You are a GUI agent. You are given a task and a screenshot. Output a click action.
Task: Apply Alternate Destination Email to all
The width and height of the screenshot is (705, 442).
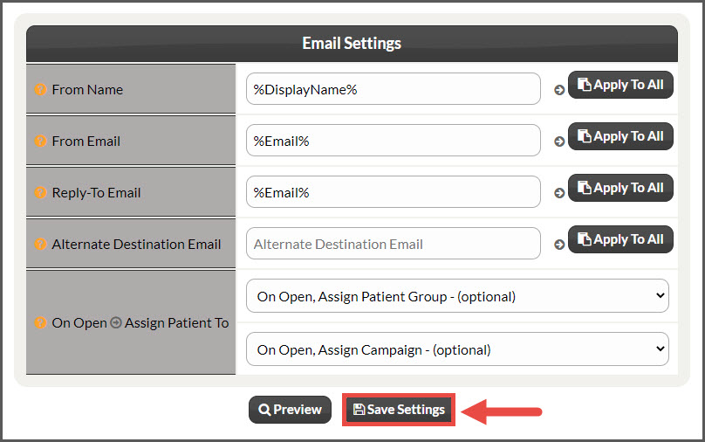click(620, 239)
